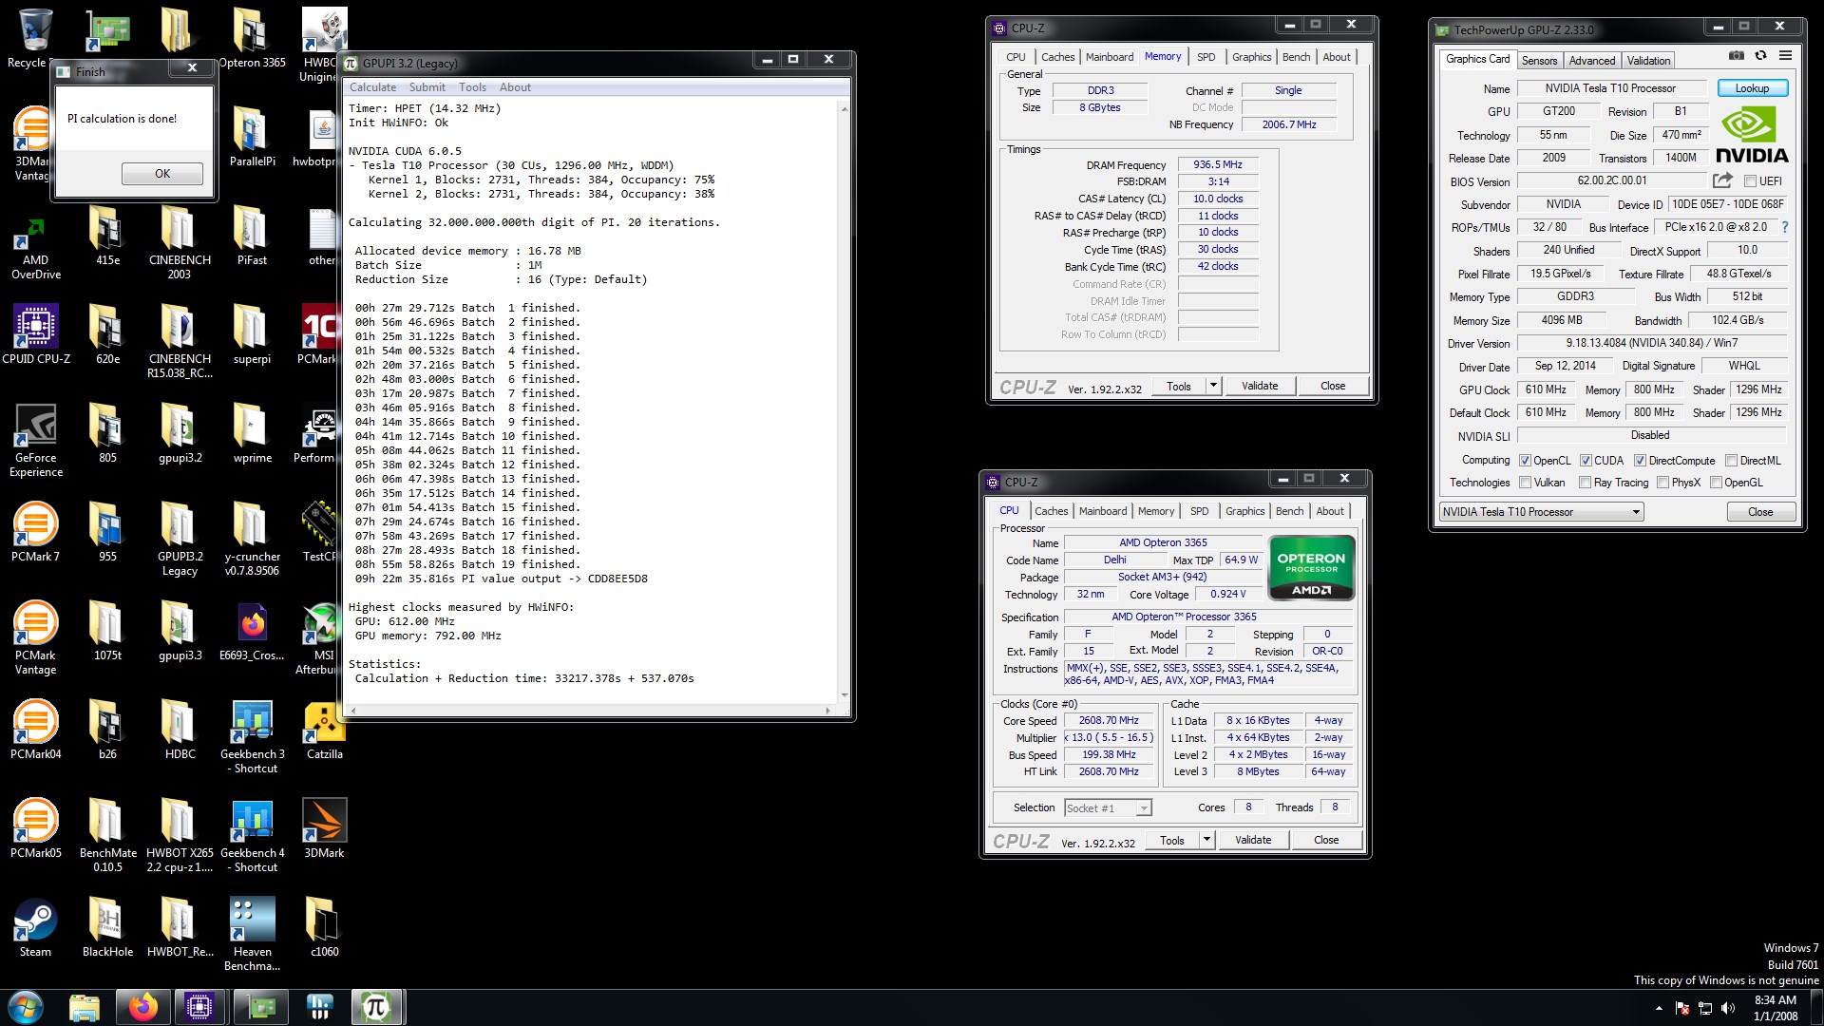Open the CINEBENCH 2003 folder
The height and width of the screenshot is (1026, 1824).
click(x=180, y=242)
